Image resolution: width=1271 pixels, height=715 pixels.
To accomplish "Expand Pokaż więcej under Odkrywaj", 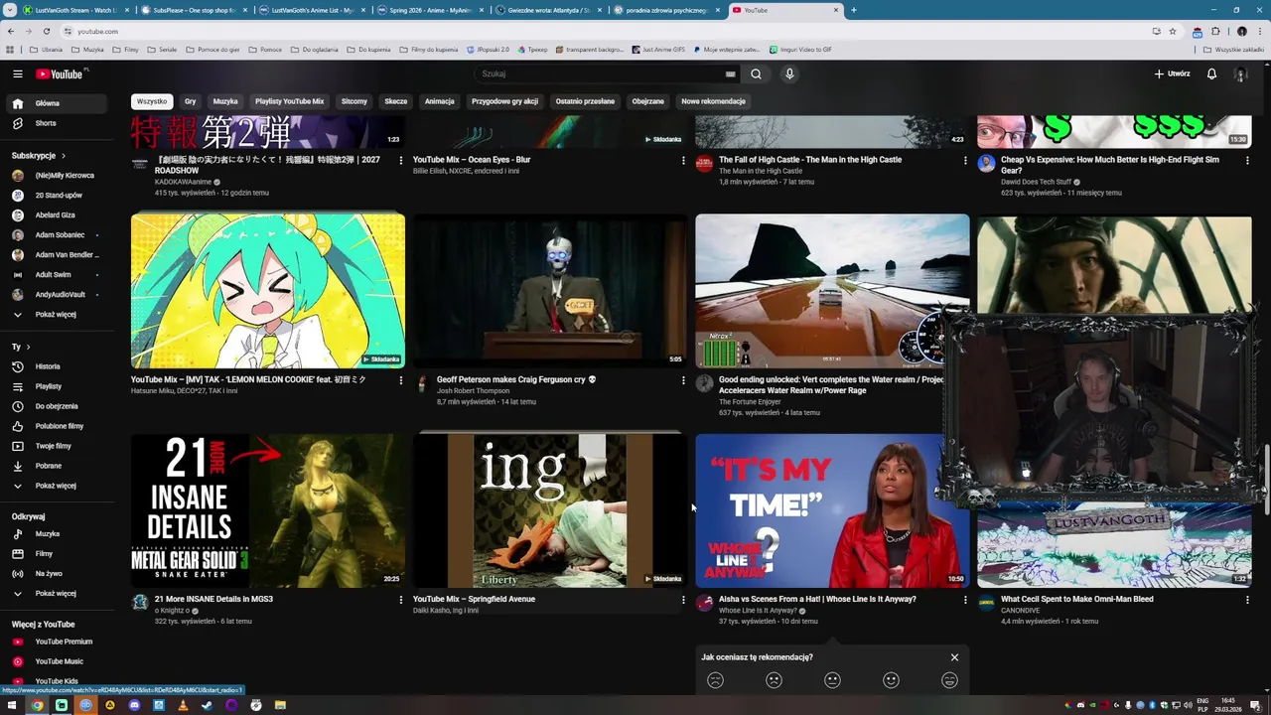I will pos(58,594).
